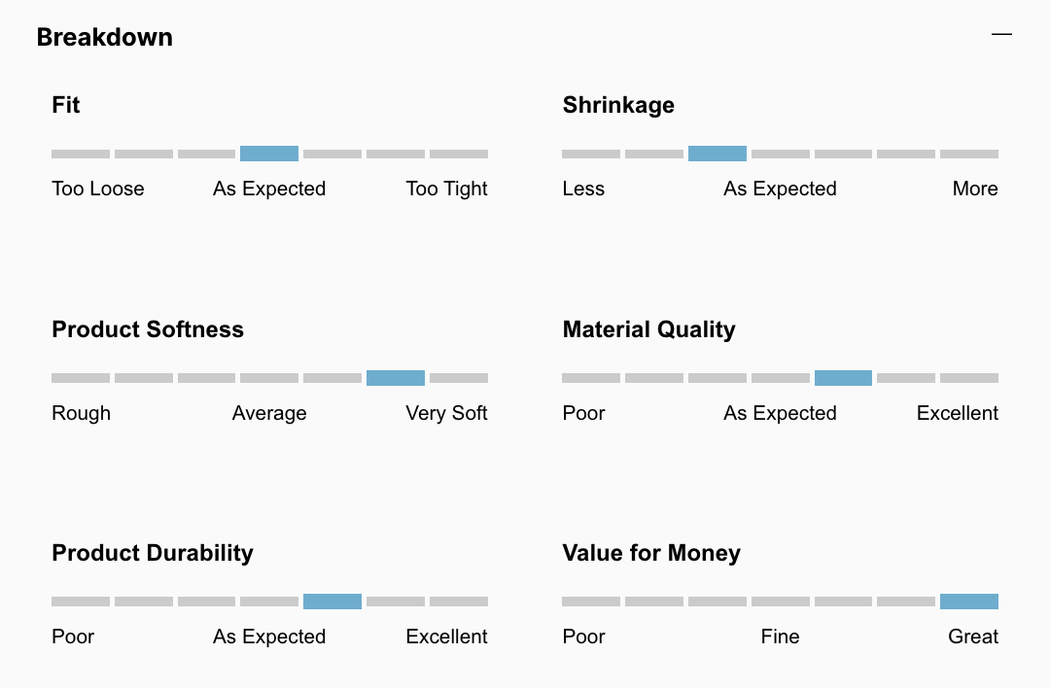Click the 'More' shrinkage label
This screenshot has height=688, width=1050.
975,189
